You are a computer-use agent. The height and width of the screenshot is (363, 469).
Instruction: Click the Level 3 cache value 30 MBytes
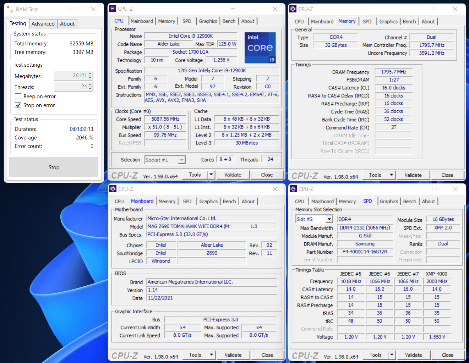[x=247, y=143]
